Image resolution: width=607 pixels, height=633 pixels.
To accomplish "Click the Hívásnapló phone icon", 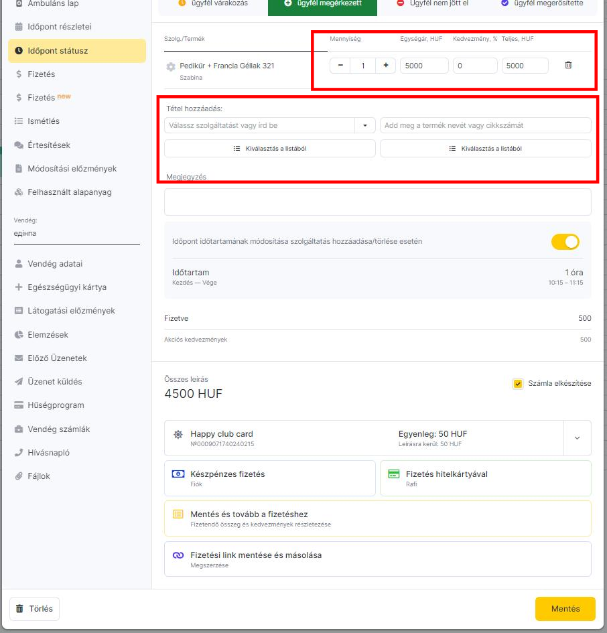I will click(19, 453).
